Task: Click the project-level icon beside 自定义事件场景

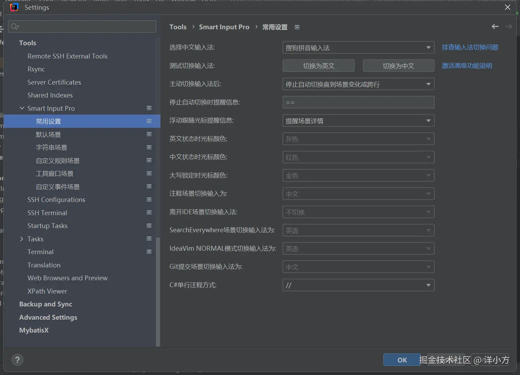Action: click(x=149, y=187)
